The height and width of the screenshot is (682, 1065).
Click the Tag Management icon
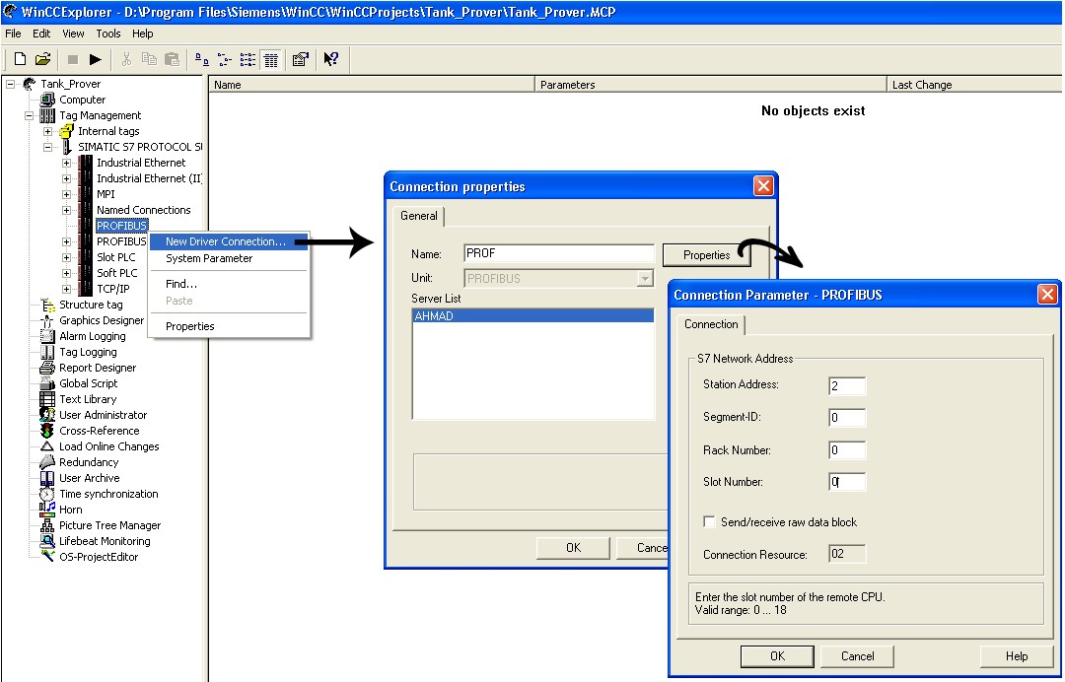(x=47, y=115)
